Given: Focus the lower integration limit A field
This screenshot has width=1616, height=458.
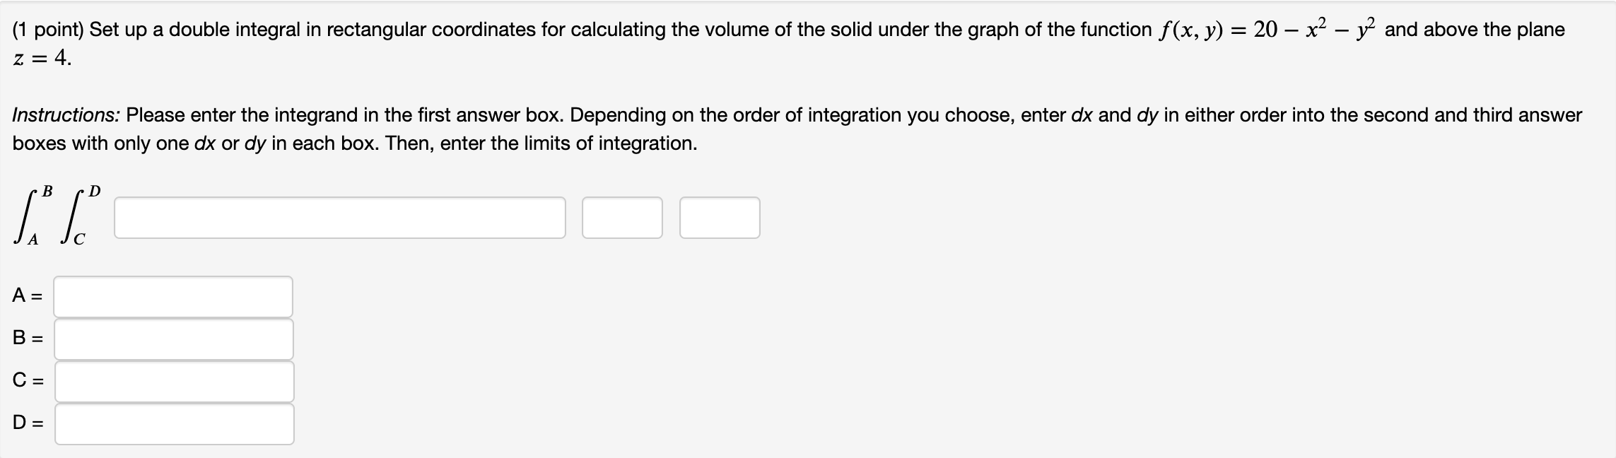Looking at the screenshot, I should [x=173, y=297].
